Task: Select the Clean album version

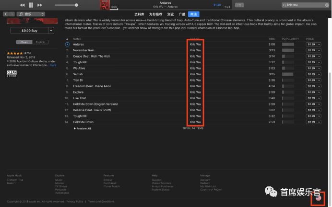Action: 24,42
